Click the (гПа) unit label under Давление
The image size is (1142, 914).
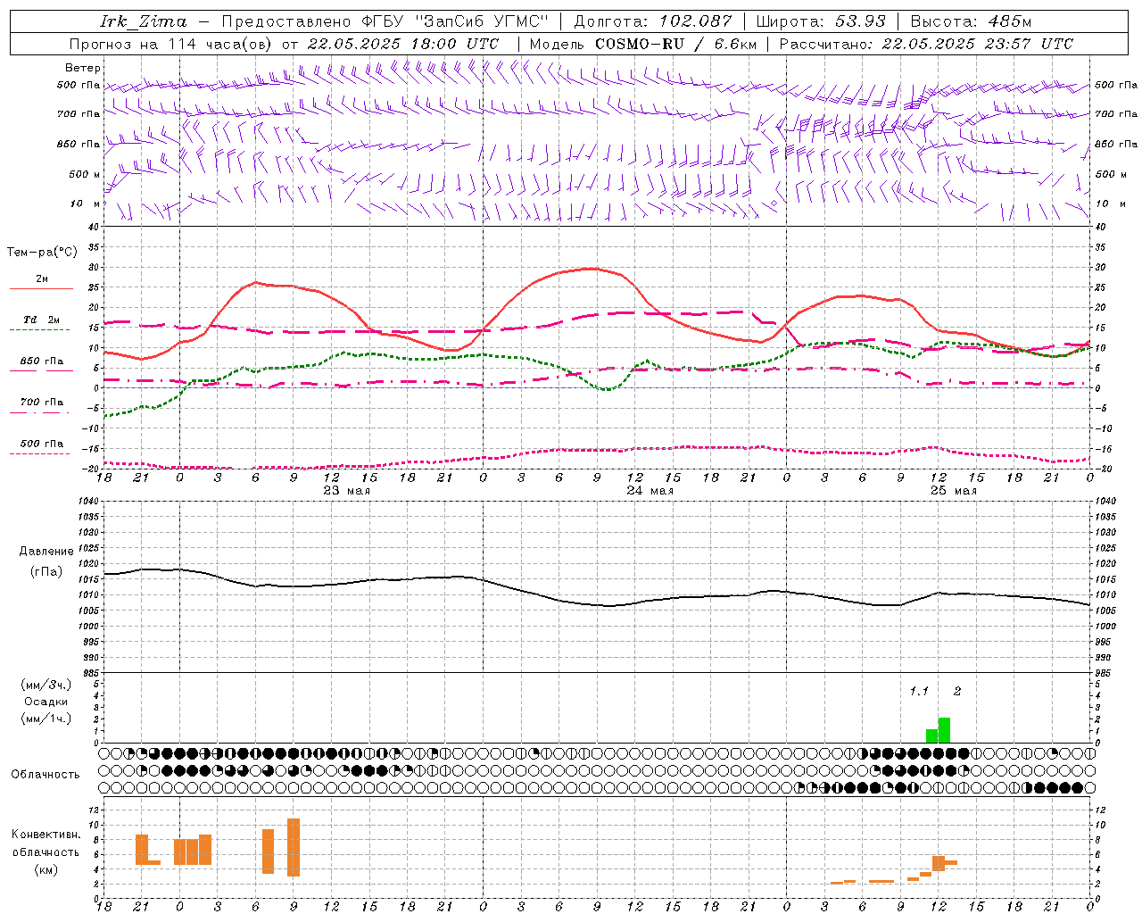(x=46, y=572)
